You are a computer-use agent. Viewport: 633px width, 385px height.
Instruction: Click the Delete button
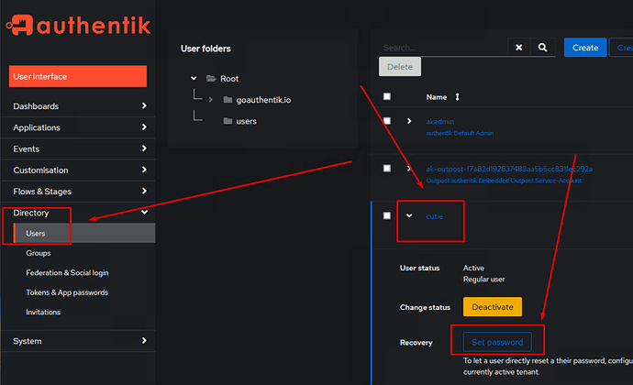pyautogui.click(x=400, y=67)
